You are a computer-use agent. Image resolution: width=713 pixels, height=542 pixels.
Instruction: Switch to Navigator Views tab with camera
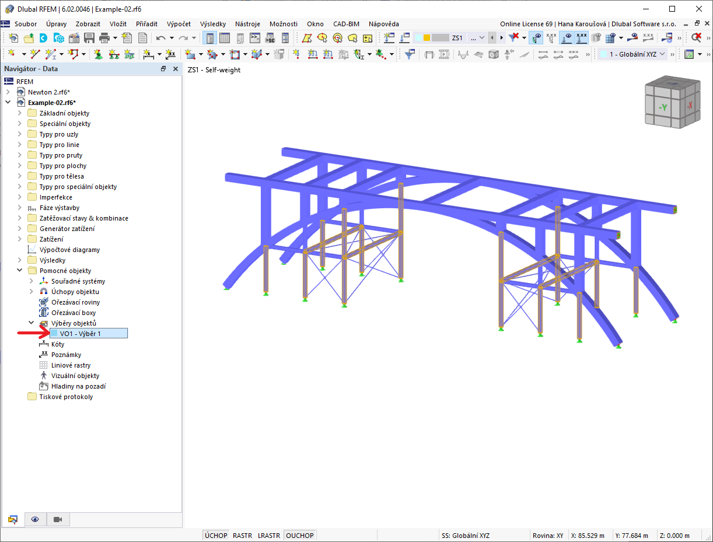[58, 519]
